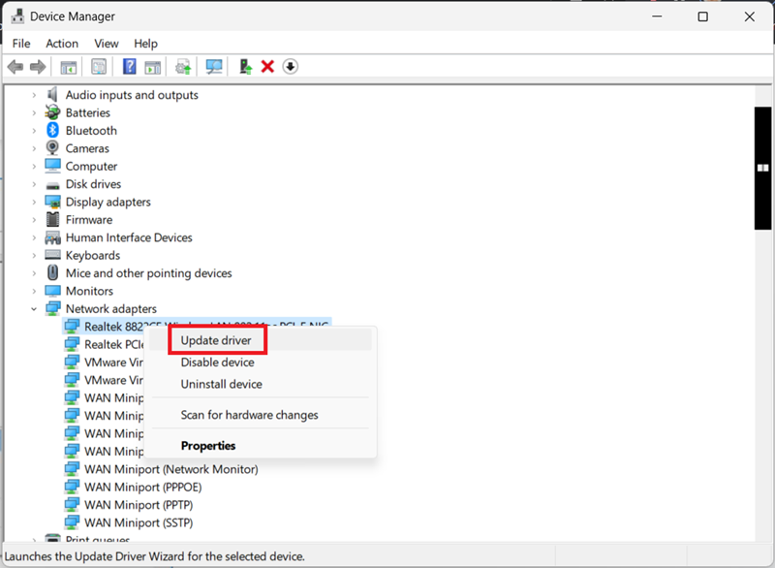
Task: Click the monitor with magnifier scan toolbar icon
Action: pyautogui.click(x=214, y=67)
